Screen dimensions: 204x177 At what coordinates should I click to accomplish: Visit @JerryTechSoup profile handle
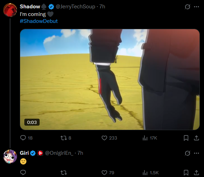(75, 7)
